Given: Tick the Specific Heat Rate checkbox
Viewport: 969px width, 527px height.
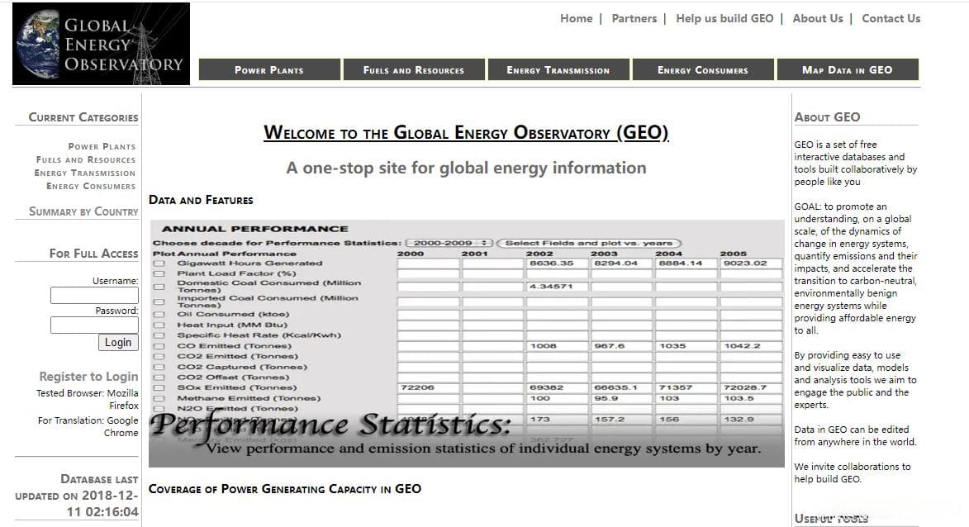Looking at the screenshot, I should [159, 335].
